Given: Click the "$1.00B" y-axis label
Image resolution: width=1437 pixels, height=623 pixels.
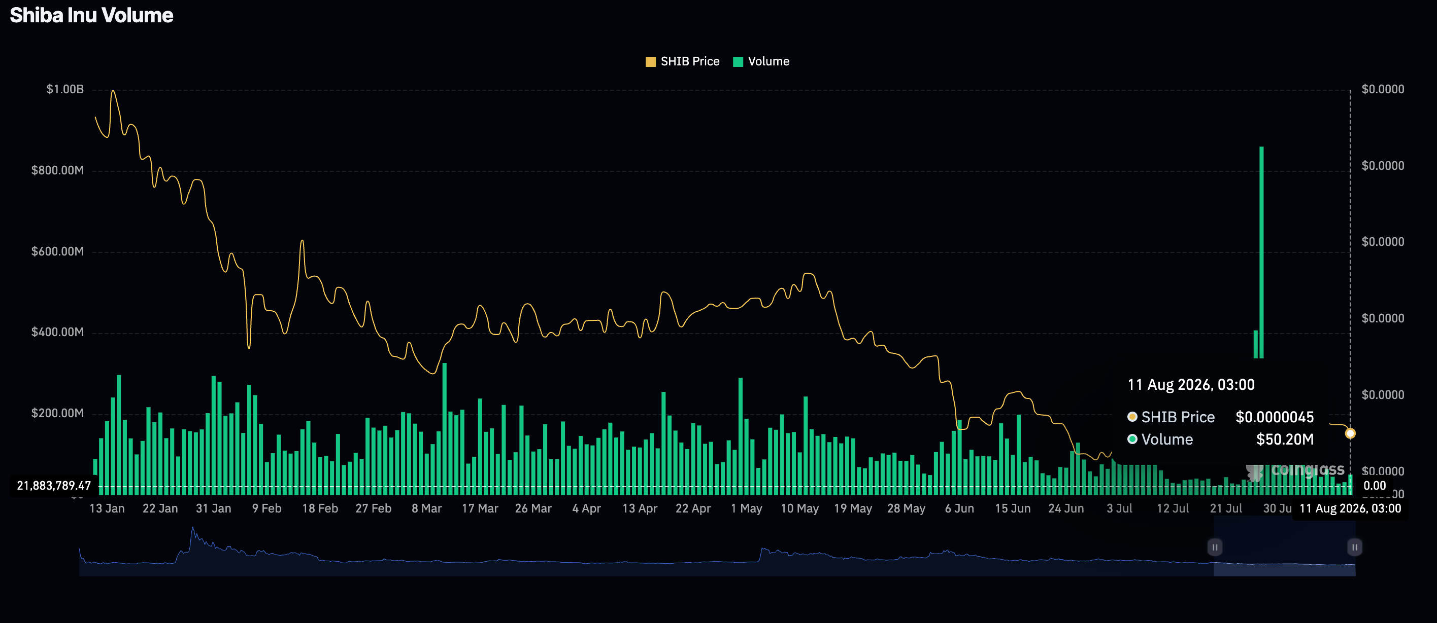Looking at the screenshot, I should pos(65,89).
